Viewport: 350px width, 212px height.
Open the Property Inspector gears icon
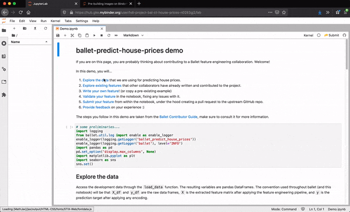pyautogui.click(x=4, y=69)
